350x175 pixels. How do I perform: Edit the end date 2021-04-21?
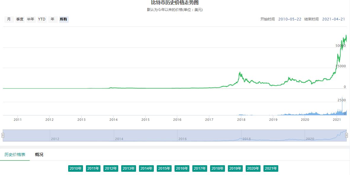tap(333, 19)
